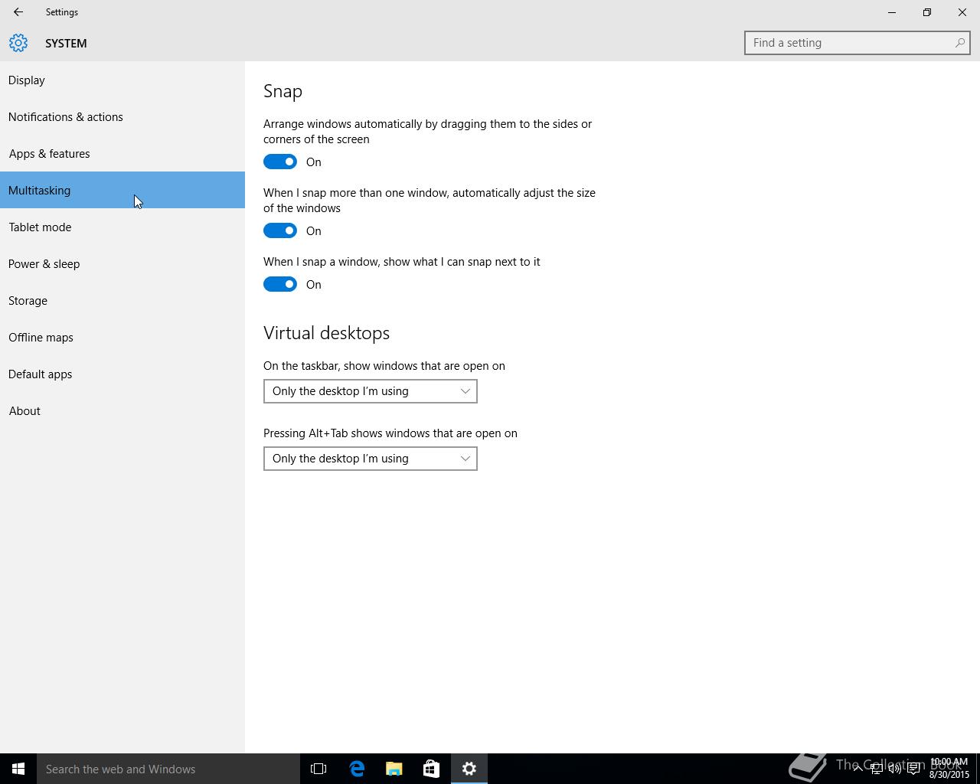Open the network status tray icon

(x=876, y=769)
